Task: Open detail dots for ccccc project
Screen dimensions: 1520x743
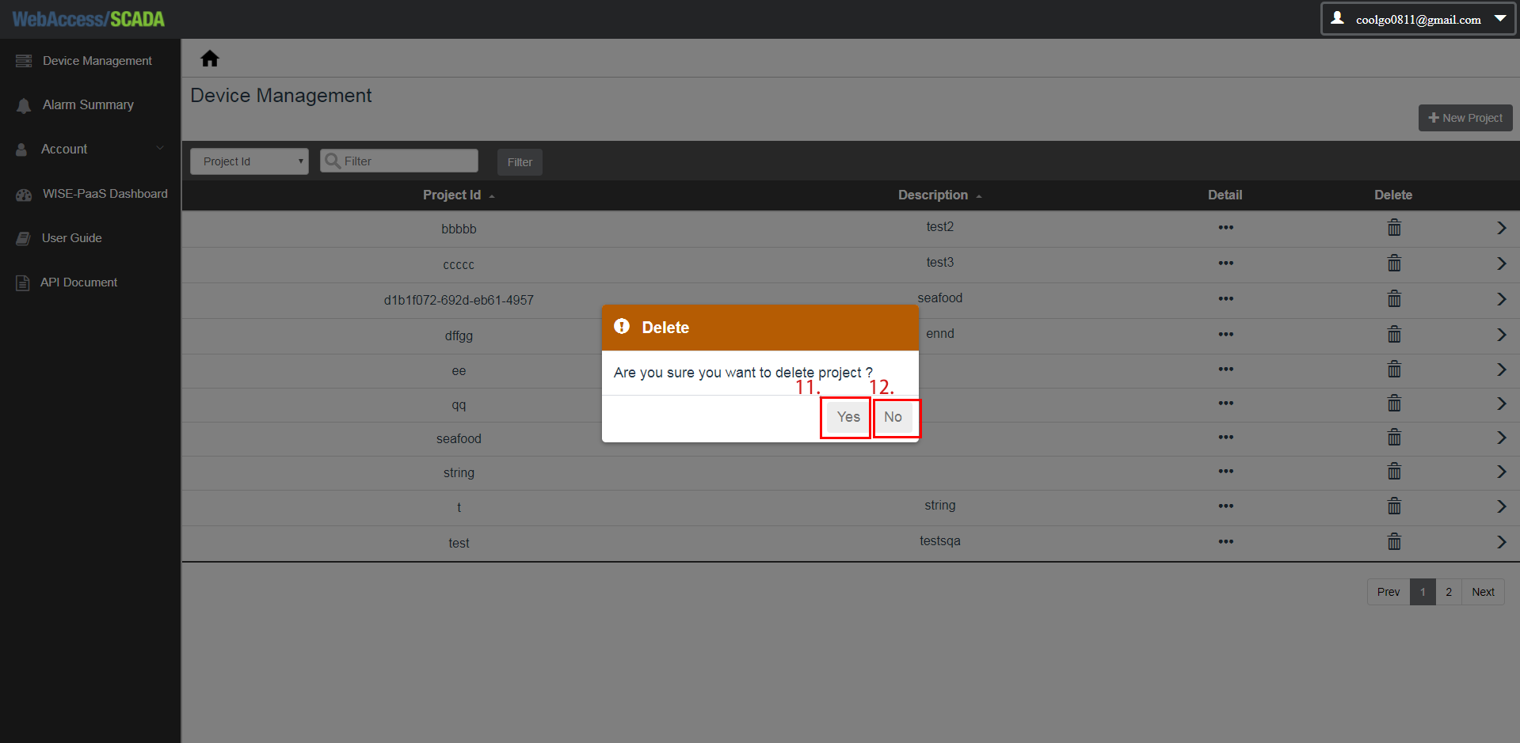Action: [1226, 263]
